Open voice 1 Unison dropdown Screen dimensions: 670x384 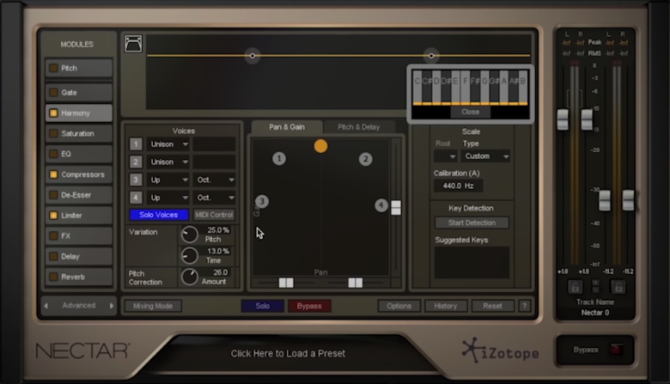point(168,144)
